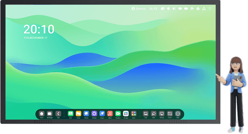Image resolution: width=248 pixels, height=134 pixels.
Task: Launch the green Note whiteboard app
Action: tap(71, 114)
